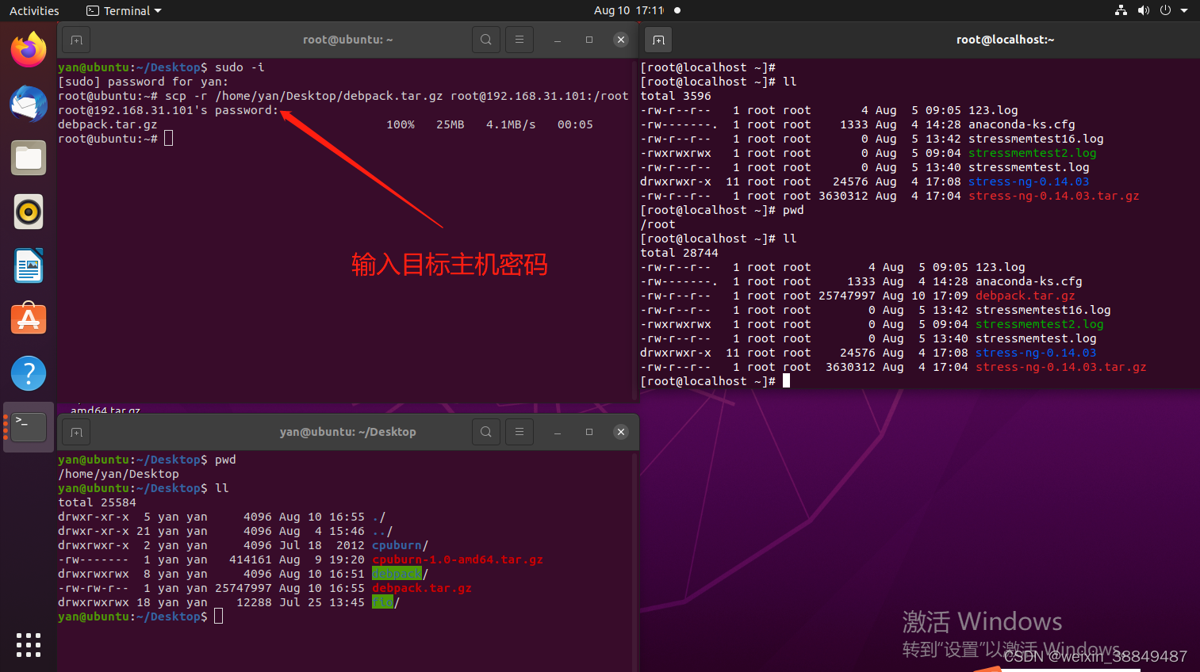The image size is (1200, 672).
Task: Click the root@localhost prompt cursor
Action: (x=786, y=381)
